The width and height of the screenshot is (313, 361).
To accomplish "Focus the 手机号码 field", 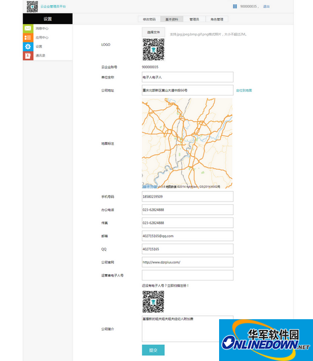I will [187, 196].
